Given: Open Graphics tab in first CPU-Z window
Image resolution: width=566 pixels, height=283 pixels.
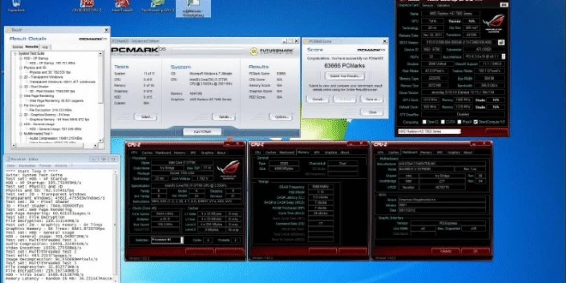Looking at the screenshot, I should pyautogui.click(x=207, y=152).
